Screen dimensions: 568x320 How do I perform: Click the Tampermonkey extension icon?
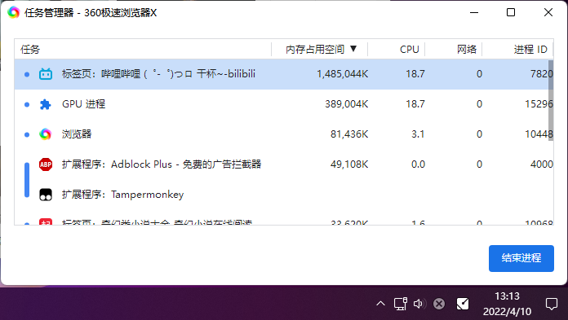pyautogui.click(x=46, y=195)
